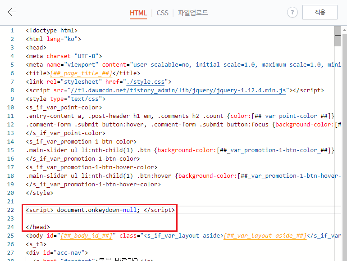Click line number 22 in gutter
The height and width of the screenshot is (261, 347).
click(10, 210)
